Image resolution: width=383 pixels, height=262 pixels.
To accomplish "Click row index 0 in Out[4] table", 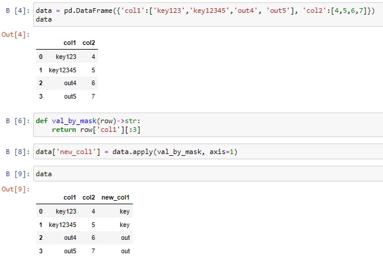I will pyautogui.click(x=41, y=57).
